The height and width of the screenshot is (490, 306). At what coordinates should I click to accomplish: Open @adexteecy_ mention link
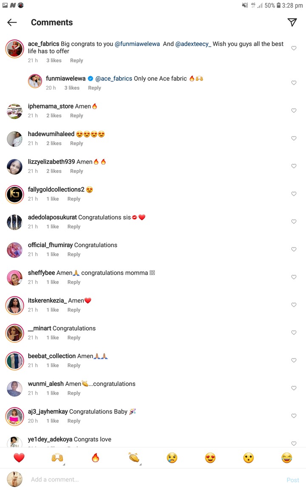[x=193, y=44]
